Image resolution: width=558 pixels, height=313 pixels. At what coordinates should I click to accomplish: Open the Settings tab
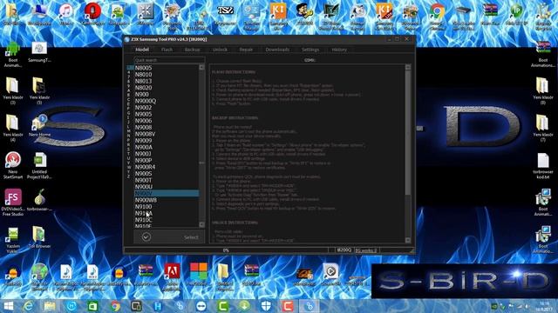[x=310, y=50]
